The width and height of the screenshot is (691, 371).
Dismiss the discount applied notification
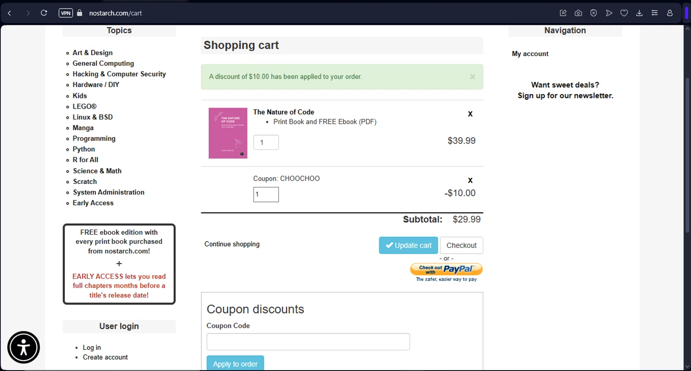pyautogui.click(x=472, y=77)
